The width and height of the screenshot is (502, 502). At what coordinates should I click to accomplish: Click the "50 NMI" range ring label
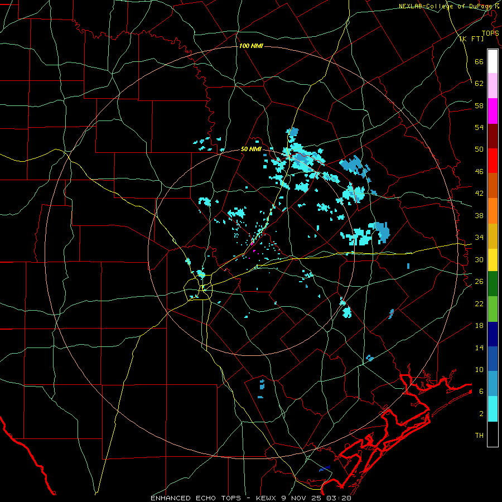pyautogui.click(x=251, y=149)
